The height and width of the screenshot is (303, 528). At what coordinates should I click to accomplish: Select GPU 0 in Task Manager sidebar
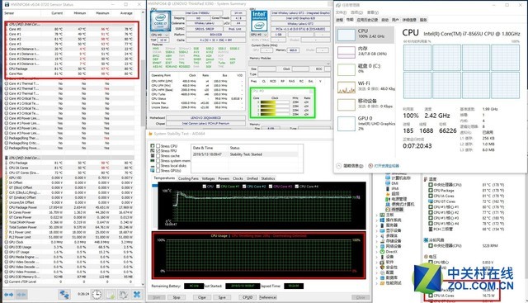pyautogui.click(x=365, y=123)
